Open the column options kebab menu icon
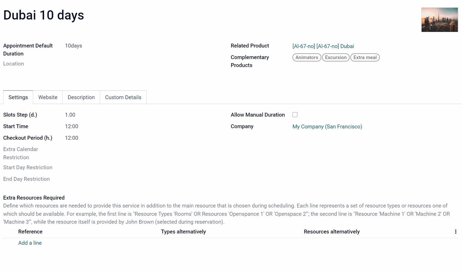 [455, 232]
